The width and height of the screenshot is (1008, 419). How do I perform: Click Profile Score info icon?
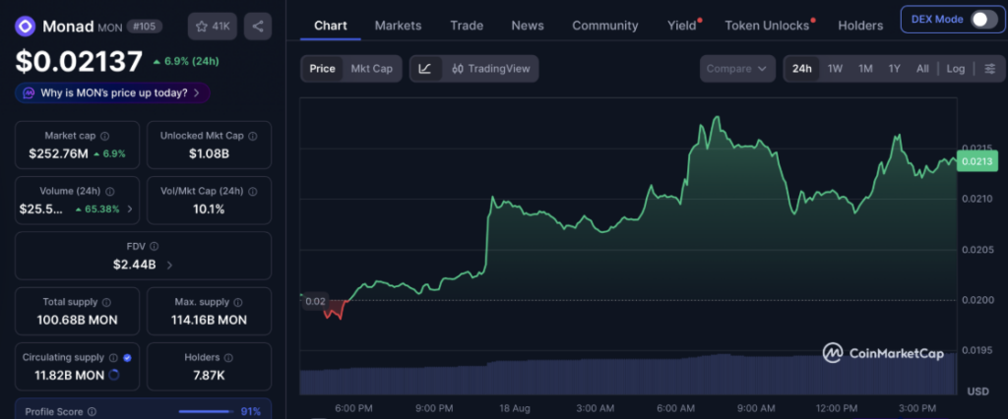[92, 411]
